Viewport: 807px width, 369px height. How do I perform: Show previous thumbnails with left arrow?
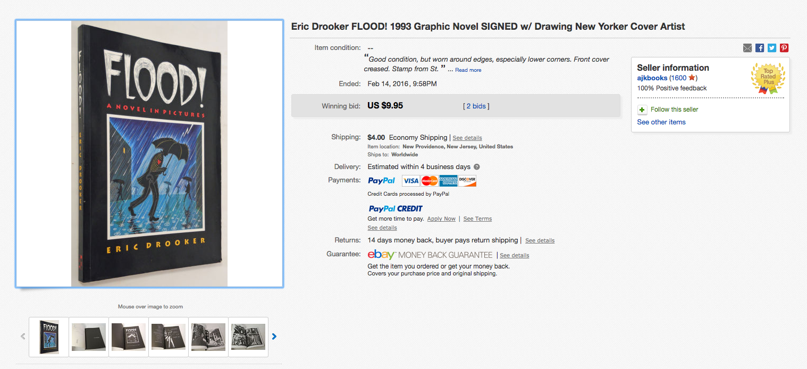tap(23, 337)
